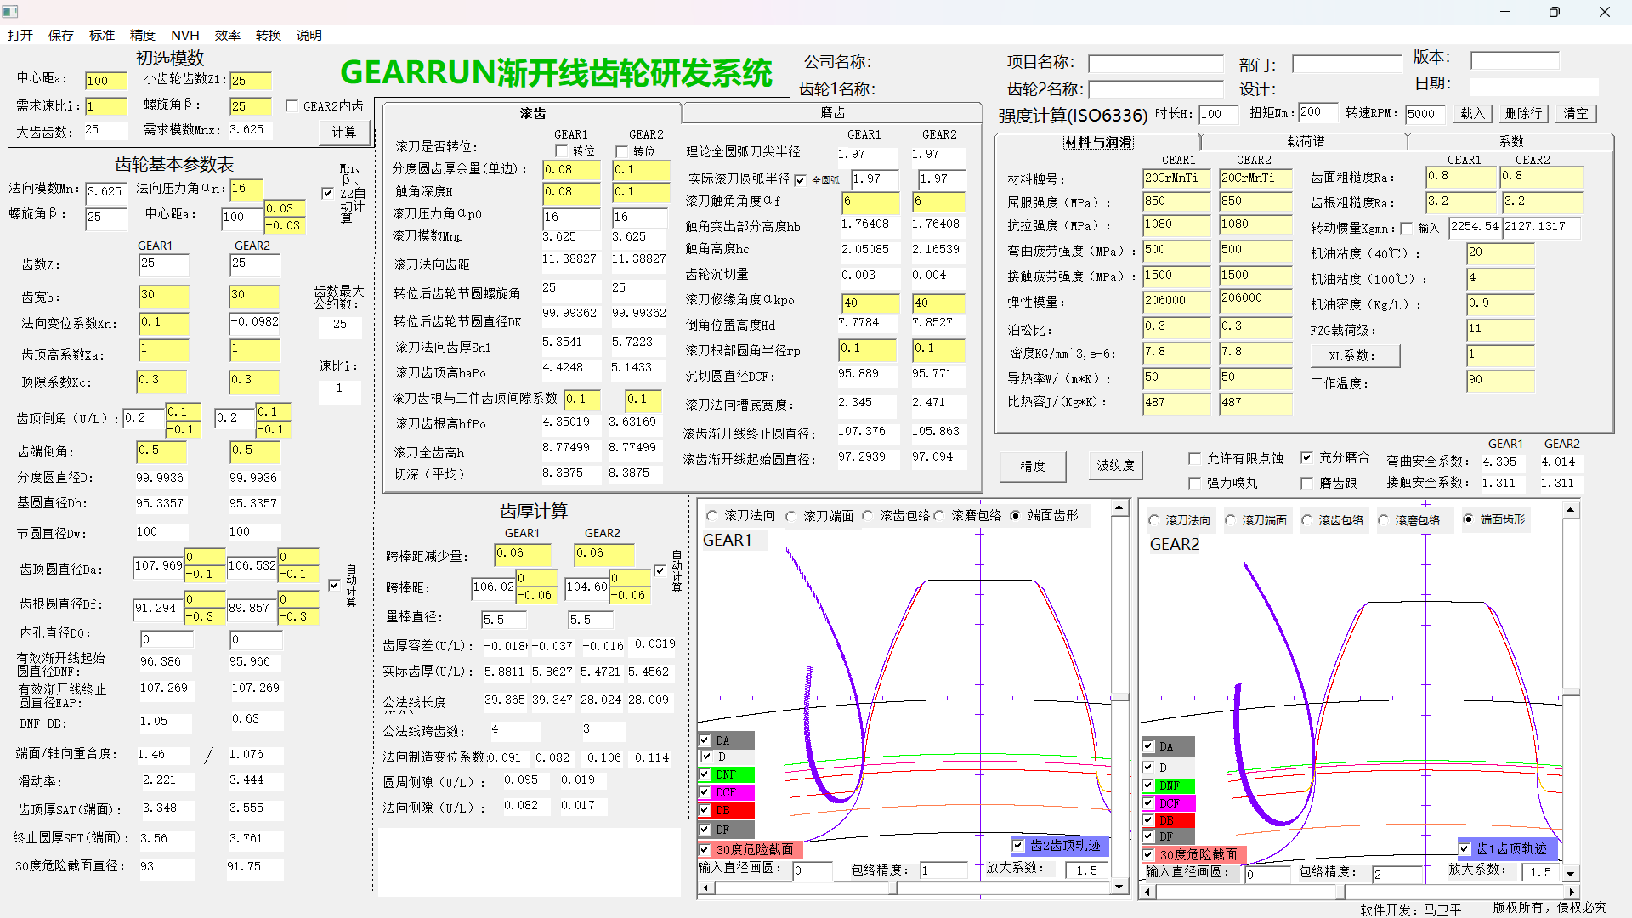
Task: Hide DNF curve in GEAR1 plot
Action: click(705, 774)
